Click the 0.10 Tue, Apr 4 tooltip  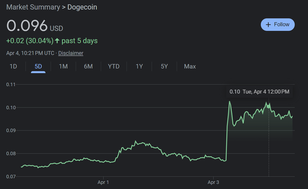pyautogui.click(x=259, y=92)
